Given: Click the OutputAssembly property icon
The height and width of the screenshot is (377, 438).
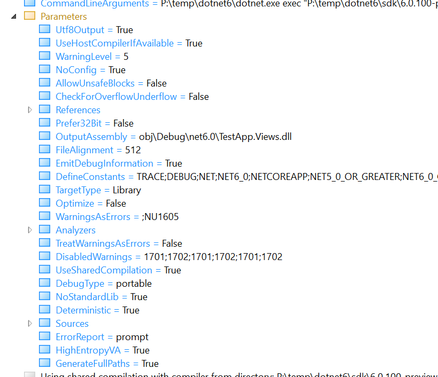Looking at the screenshot, I should pos(44,136).
